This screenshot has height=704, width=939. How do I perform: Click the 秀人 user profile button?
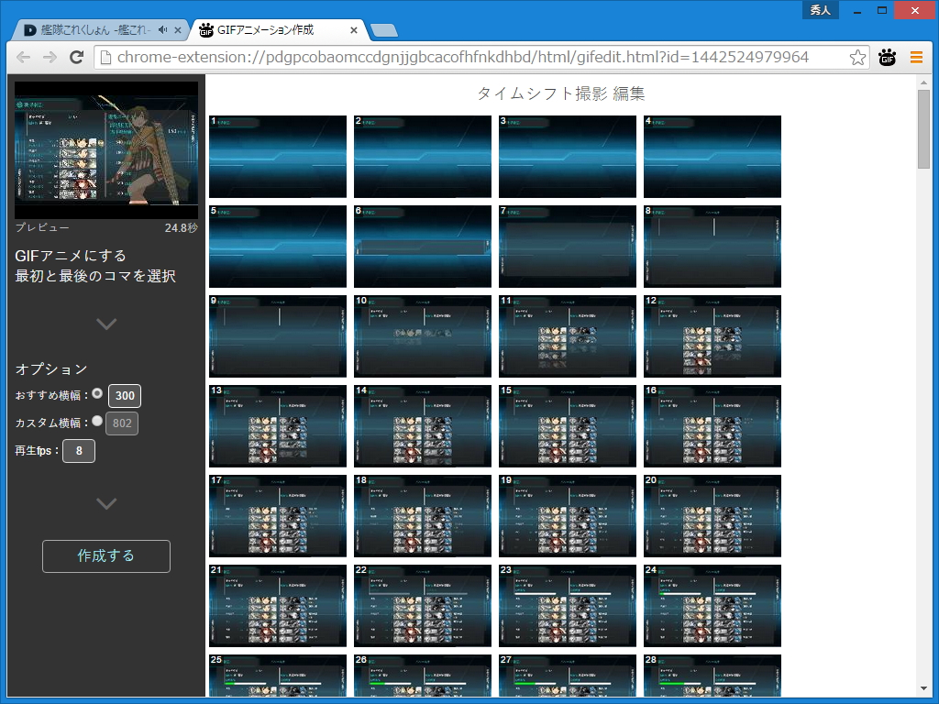(x=821, y=10)
